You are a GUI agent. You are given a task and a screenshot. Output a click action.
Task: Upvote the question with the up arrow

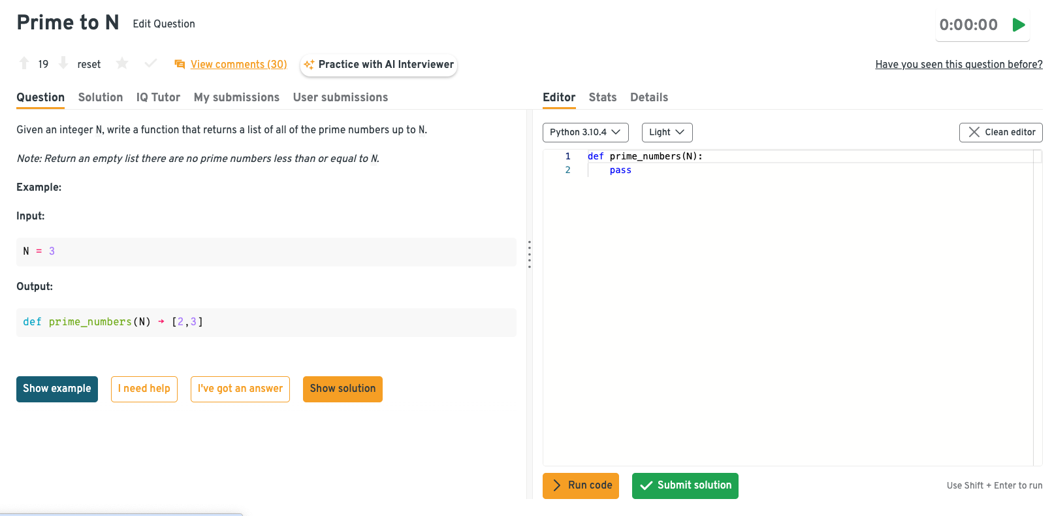tap(24, 63)
